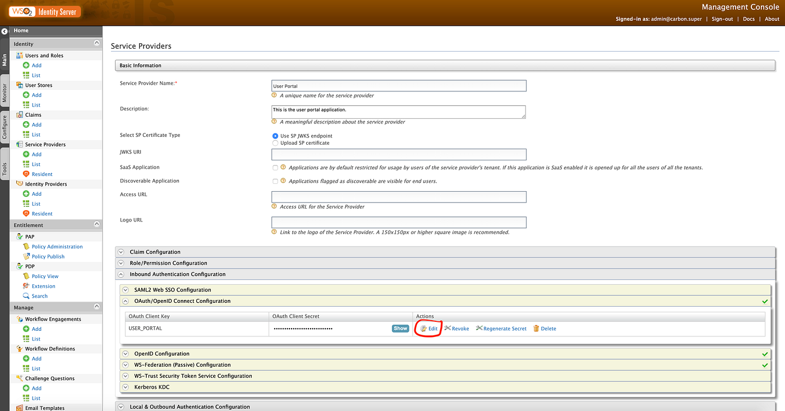
Task: Open the Configure tab on the left
Action: coord(4,126)
